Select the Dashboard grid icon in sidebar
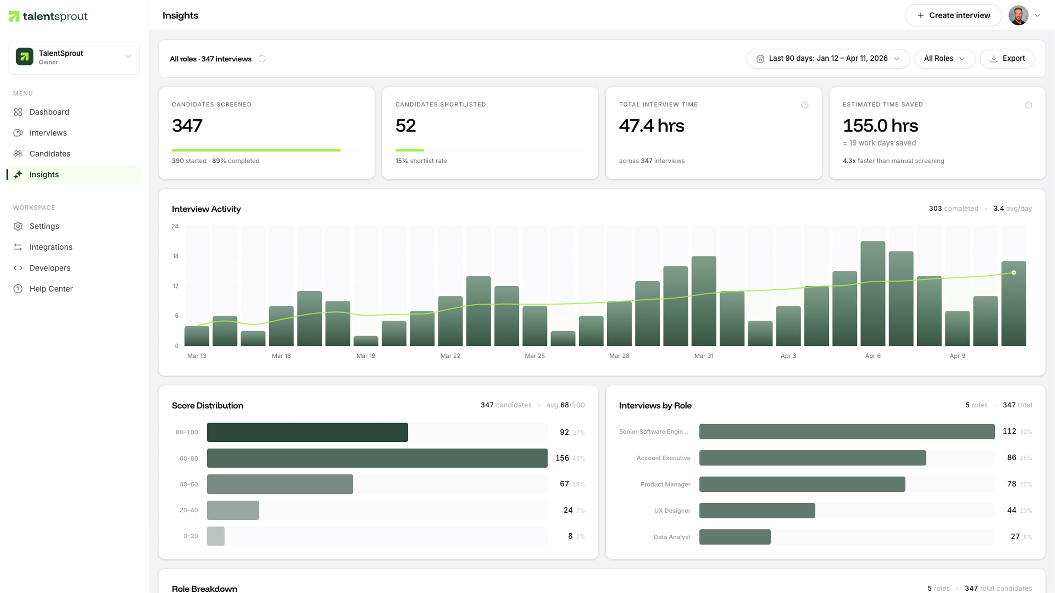 (18, 112)
